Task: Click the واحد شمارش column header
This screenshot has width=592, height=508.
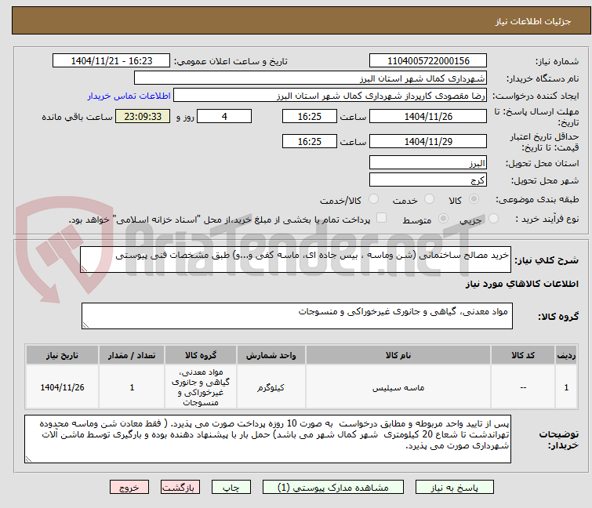Action: pos(271,355)
